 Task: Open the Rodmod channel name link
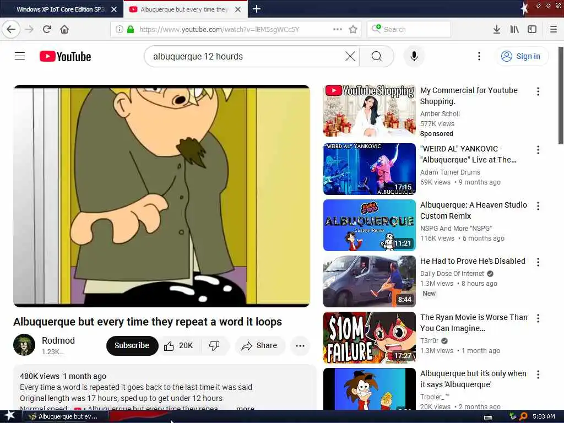tap(58, 340)
